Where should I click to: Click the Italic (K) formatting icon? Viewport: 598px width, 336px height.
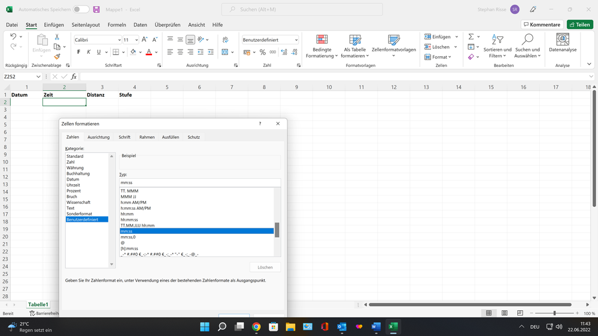tap(89, 52)
